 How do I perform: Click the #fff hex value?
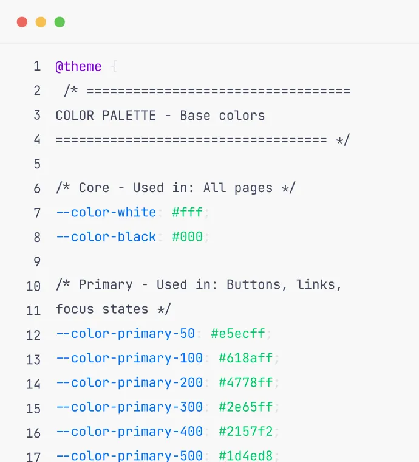188,212
